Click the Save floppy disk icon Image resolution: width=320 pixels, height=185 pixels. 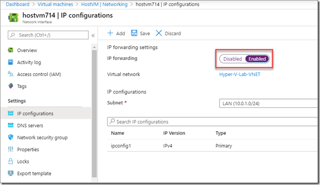[134, 33]
